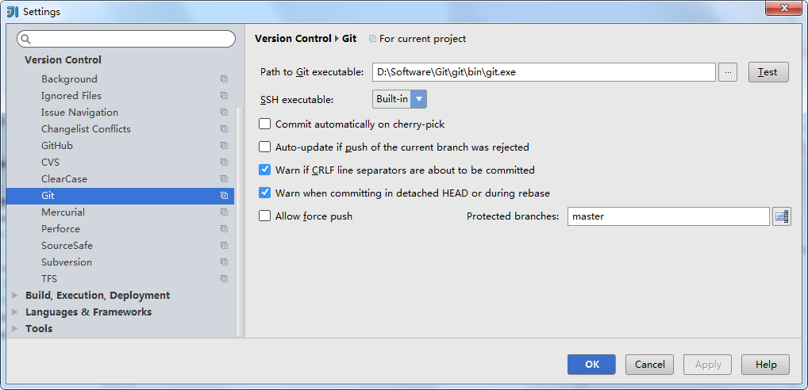
Task: Enable Commit automatically on cherry-pick
Action: point(264,124)
